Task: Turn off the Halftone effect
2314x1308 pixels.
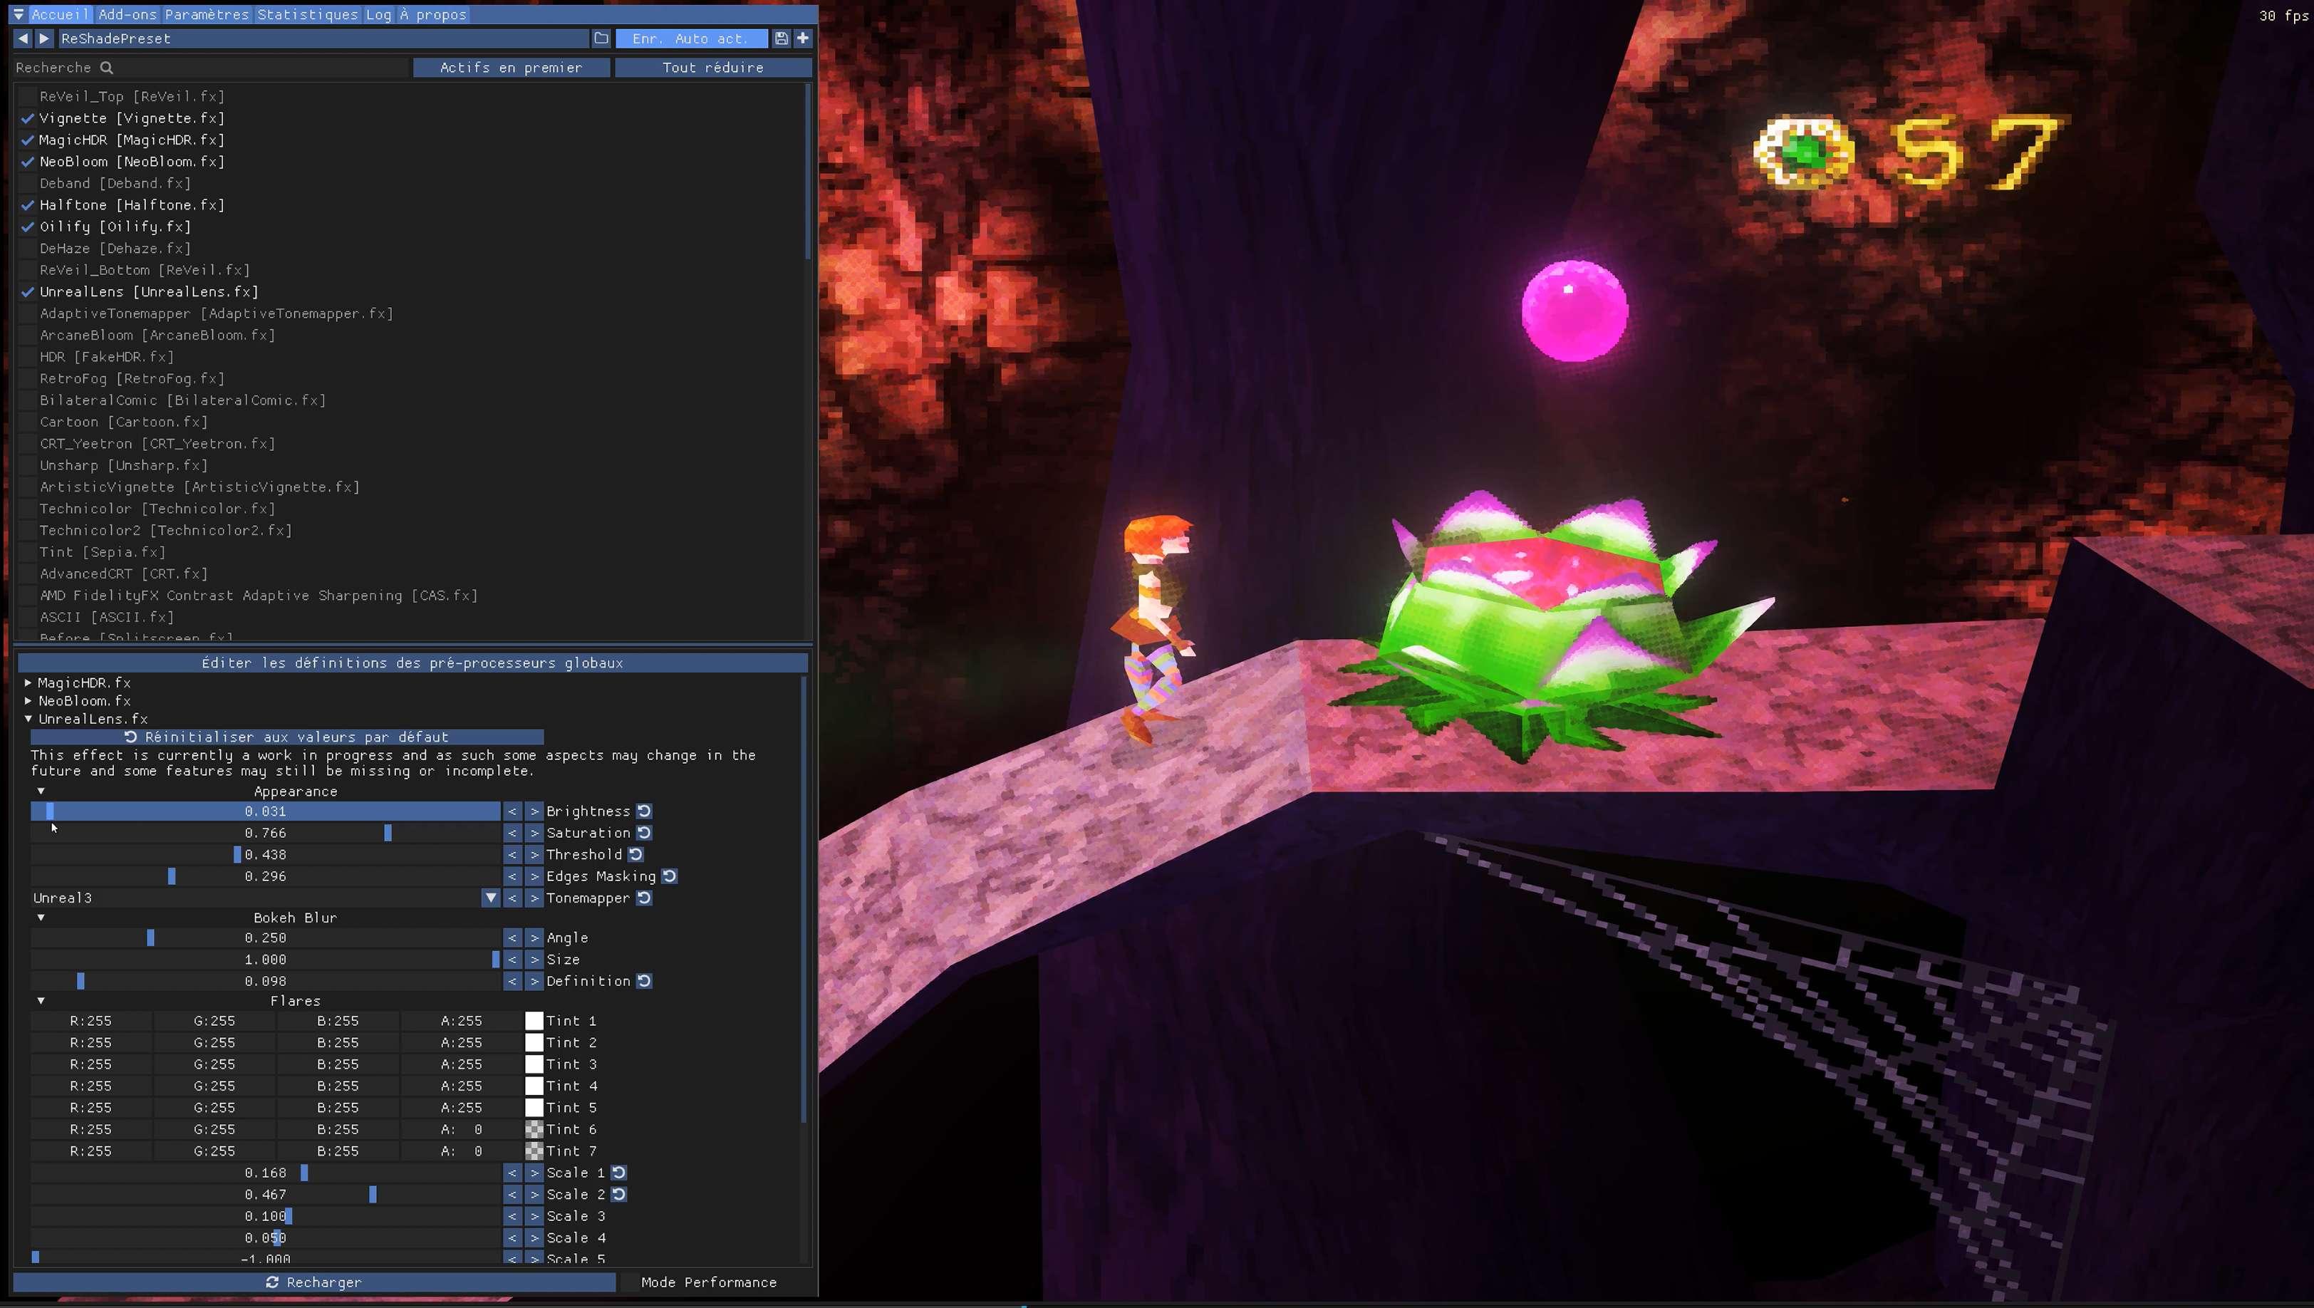Action: coord(28,205)
